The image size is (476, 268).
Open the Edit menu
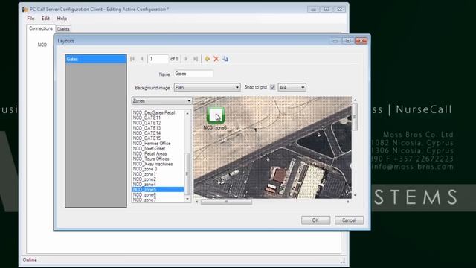pyautogui.click(x=45, y=19)
